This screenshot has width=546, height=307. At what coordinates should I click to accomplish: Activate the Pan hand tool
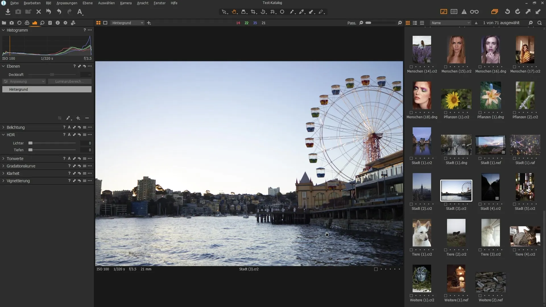point(234,12)
